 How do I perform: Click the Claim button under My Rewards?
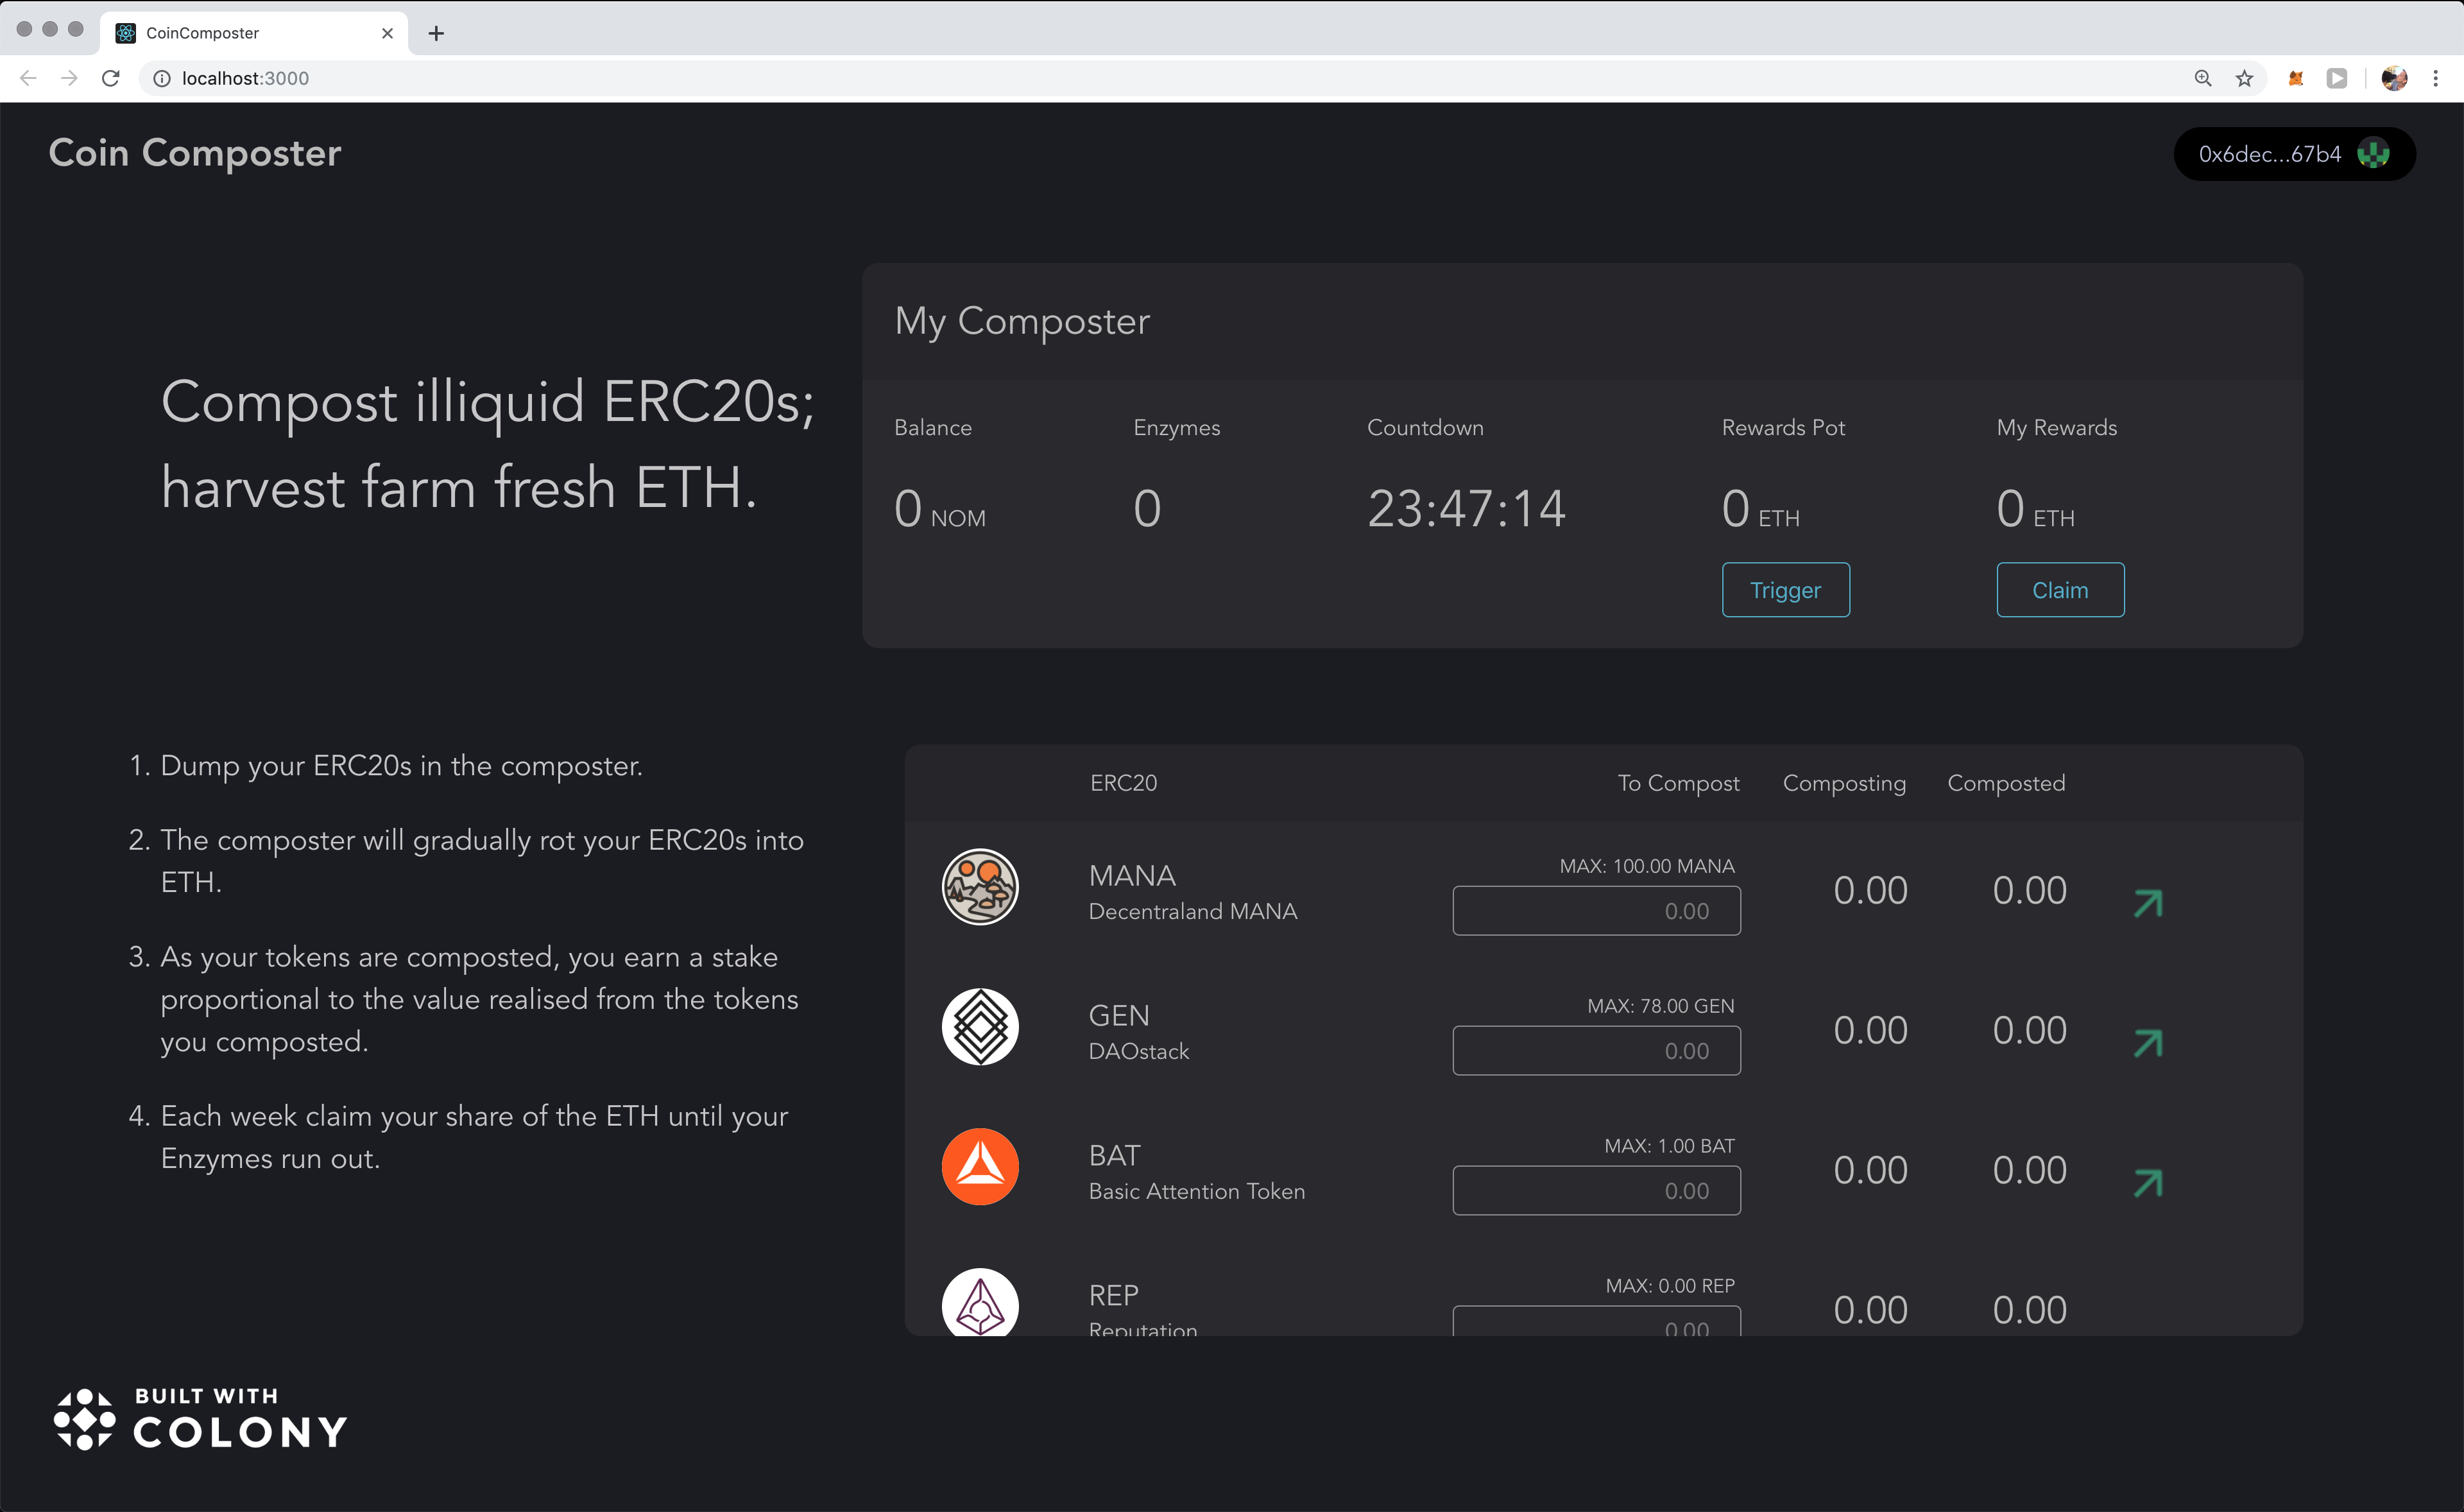pos(2060,590)
